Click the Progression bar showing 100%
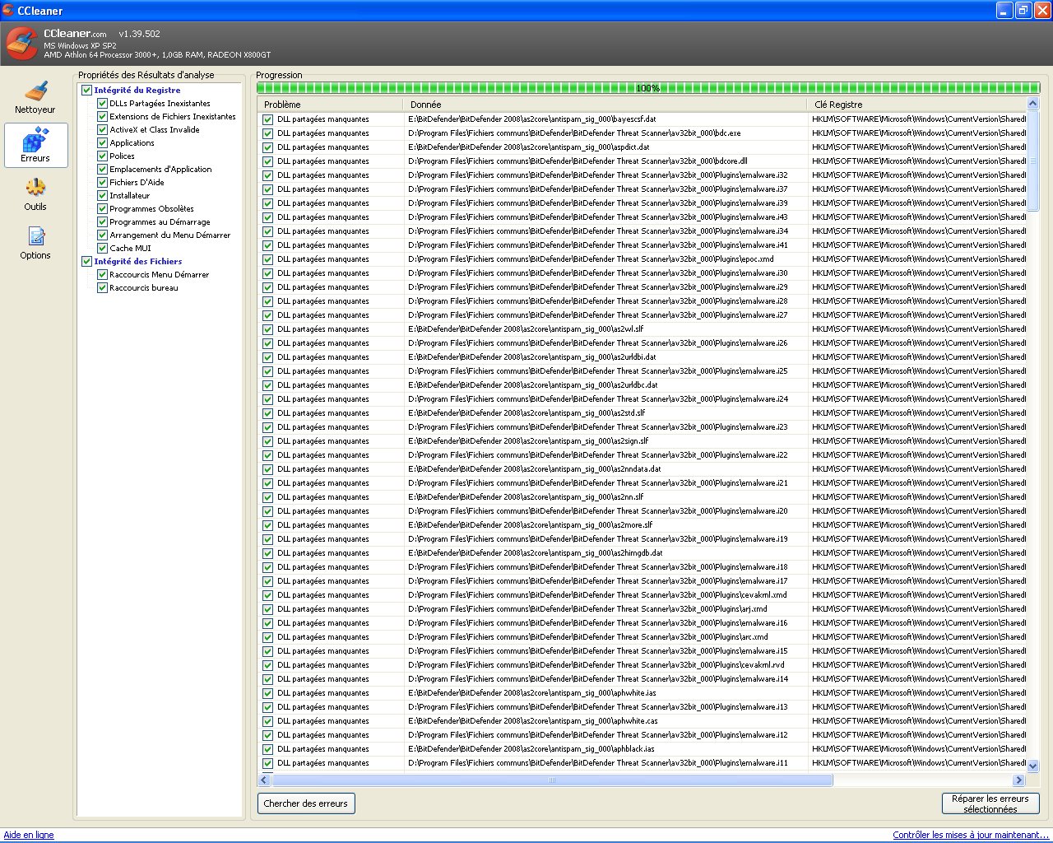 [648, 88]
